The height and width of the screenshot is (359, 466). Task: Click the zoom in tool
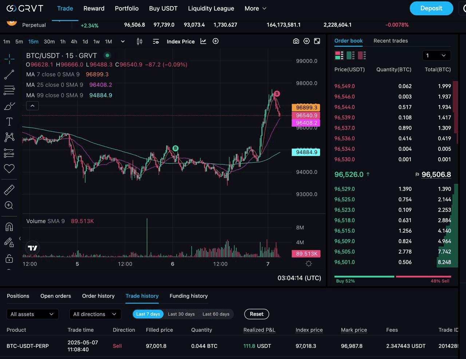pos(9,205)
